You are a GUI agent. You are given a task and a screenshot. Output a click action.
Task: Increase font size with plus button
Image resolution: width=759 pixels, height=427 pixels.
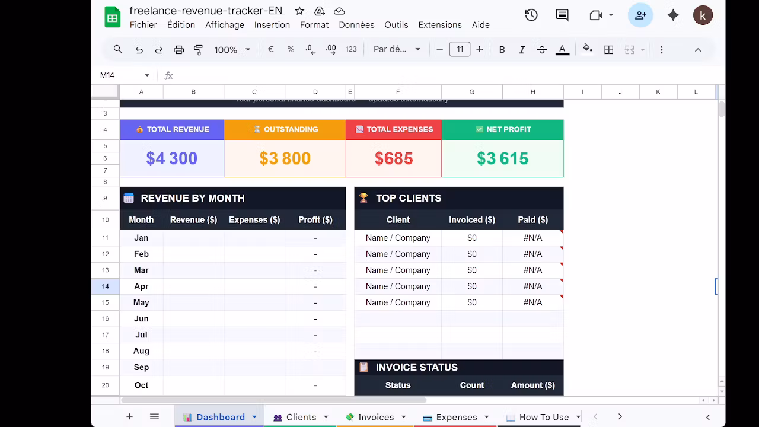479,50
